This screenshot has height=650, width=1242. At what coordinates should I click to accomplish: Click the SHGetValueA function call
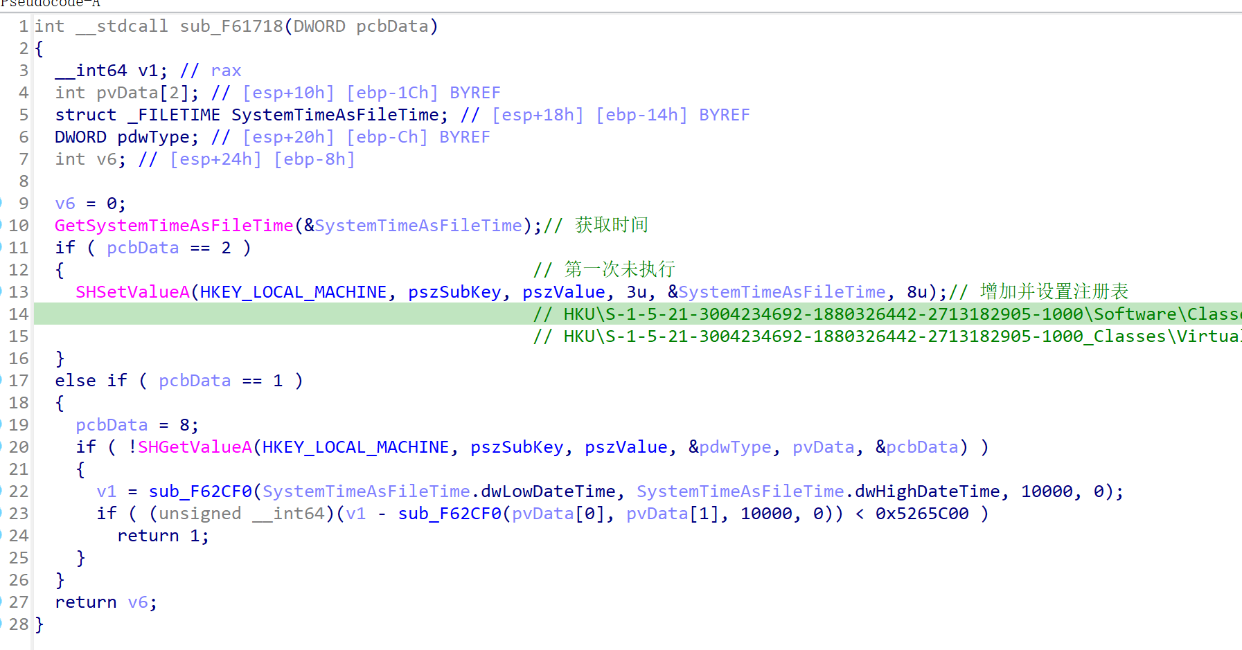(195, 447)
